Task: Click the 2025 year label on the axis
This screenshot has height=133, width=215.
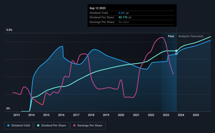Action: tap(196, 115)
